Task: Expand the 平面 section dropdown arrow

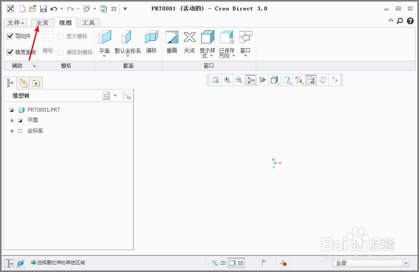Action: (x=104, y=56)
